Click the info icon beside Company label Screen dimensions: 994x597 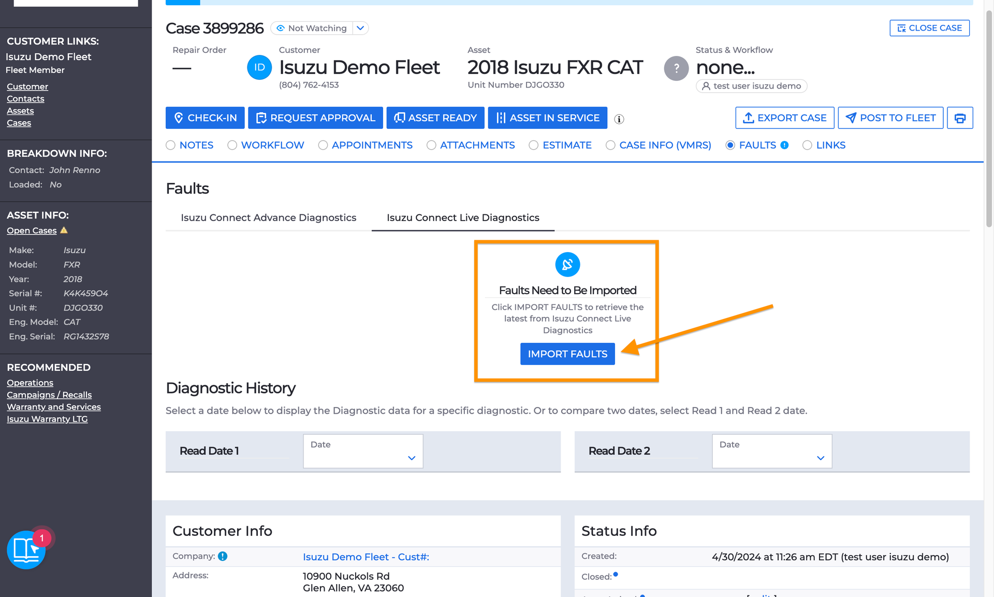click(223, 556)
